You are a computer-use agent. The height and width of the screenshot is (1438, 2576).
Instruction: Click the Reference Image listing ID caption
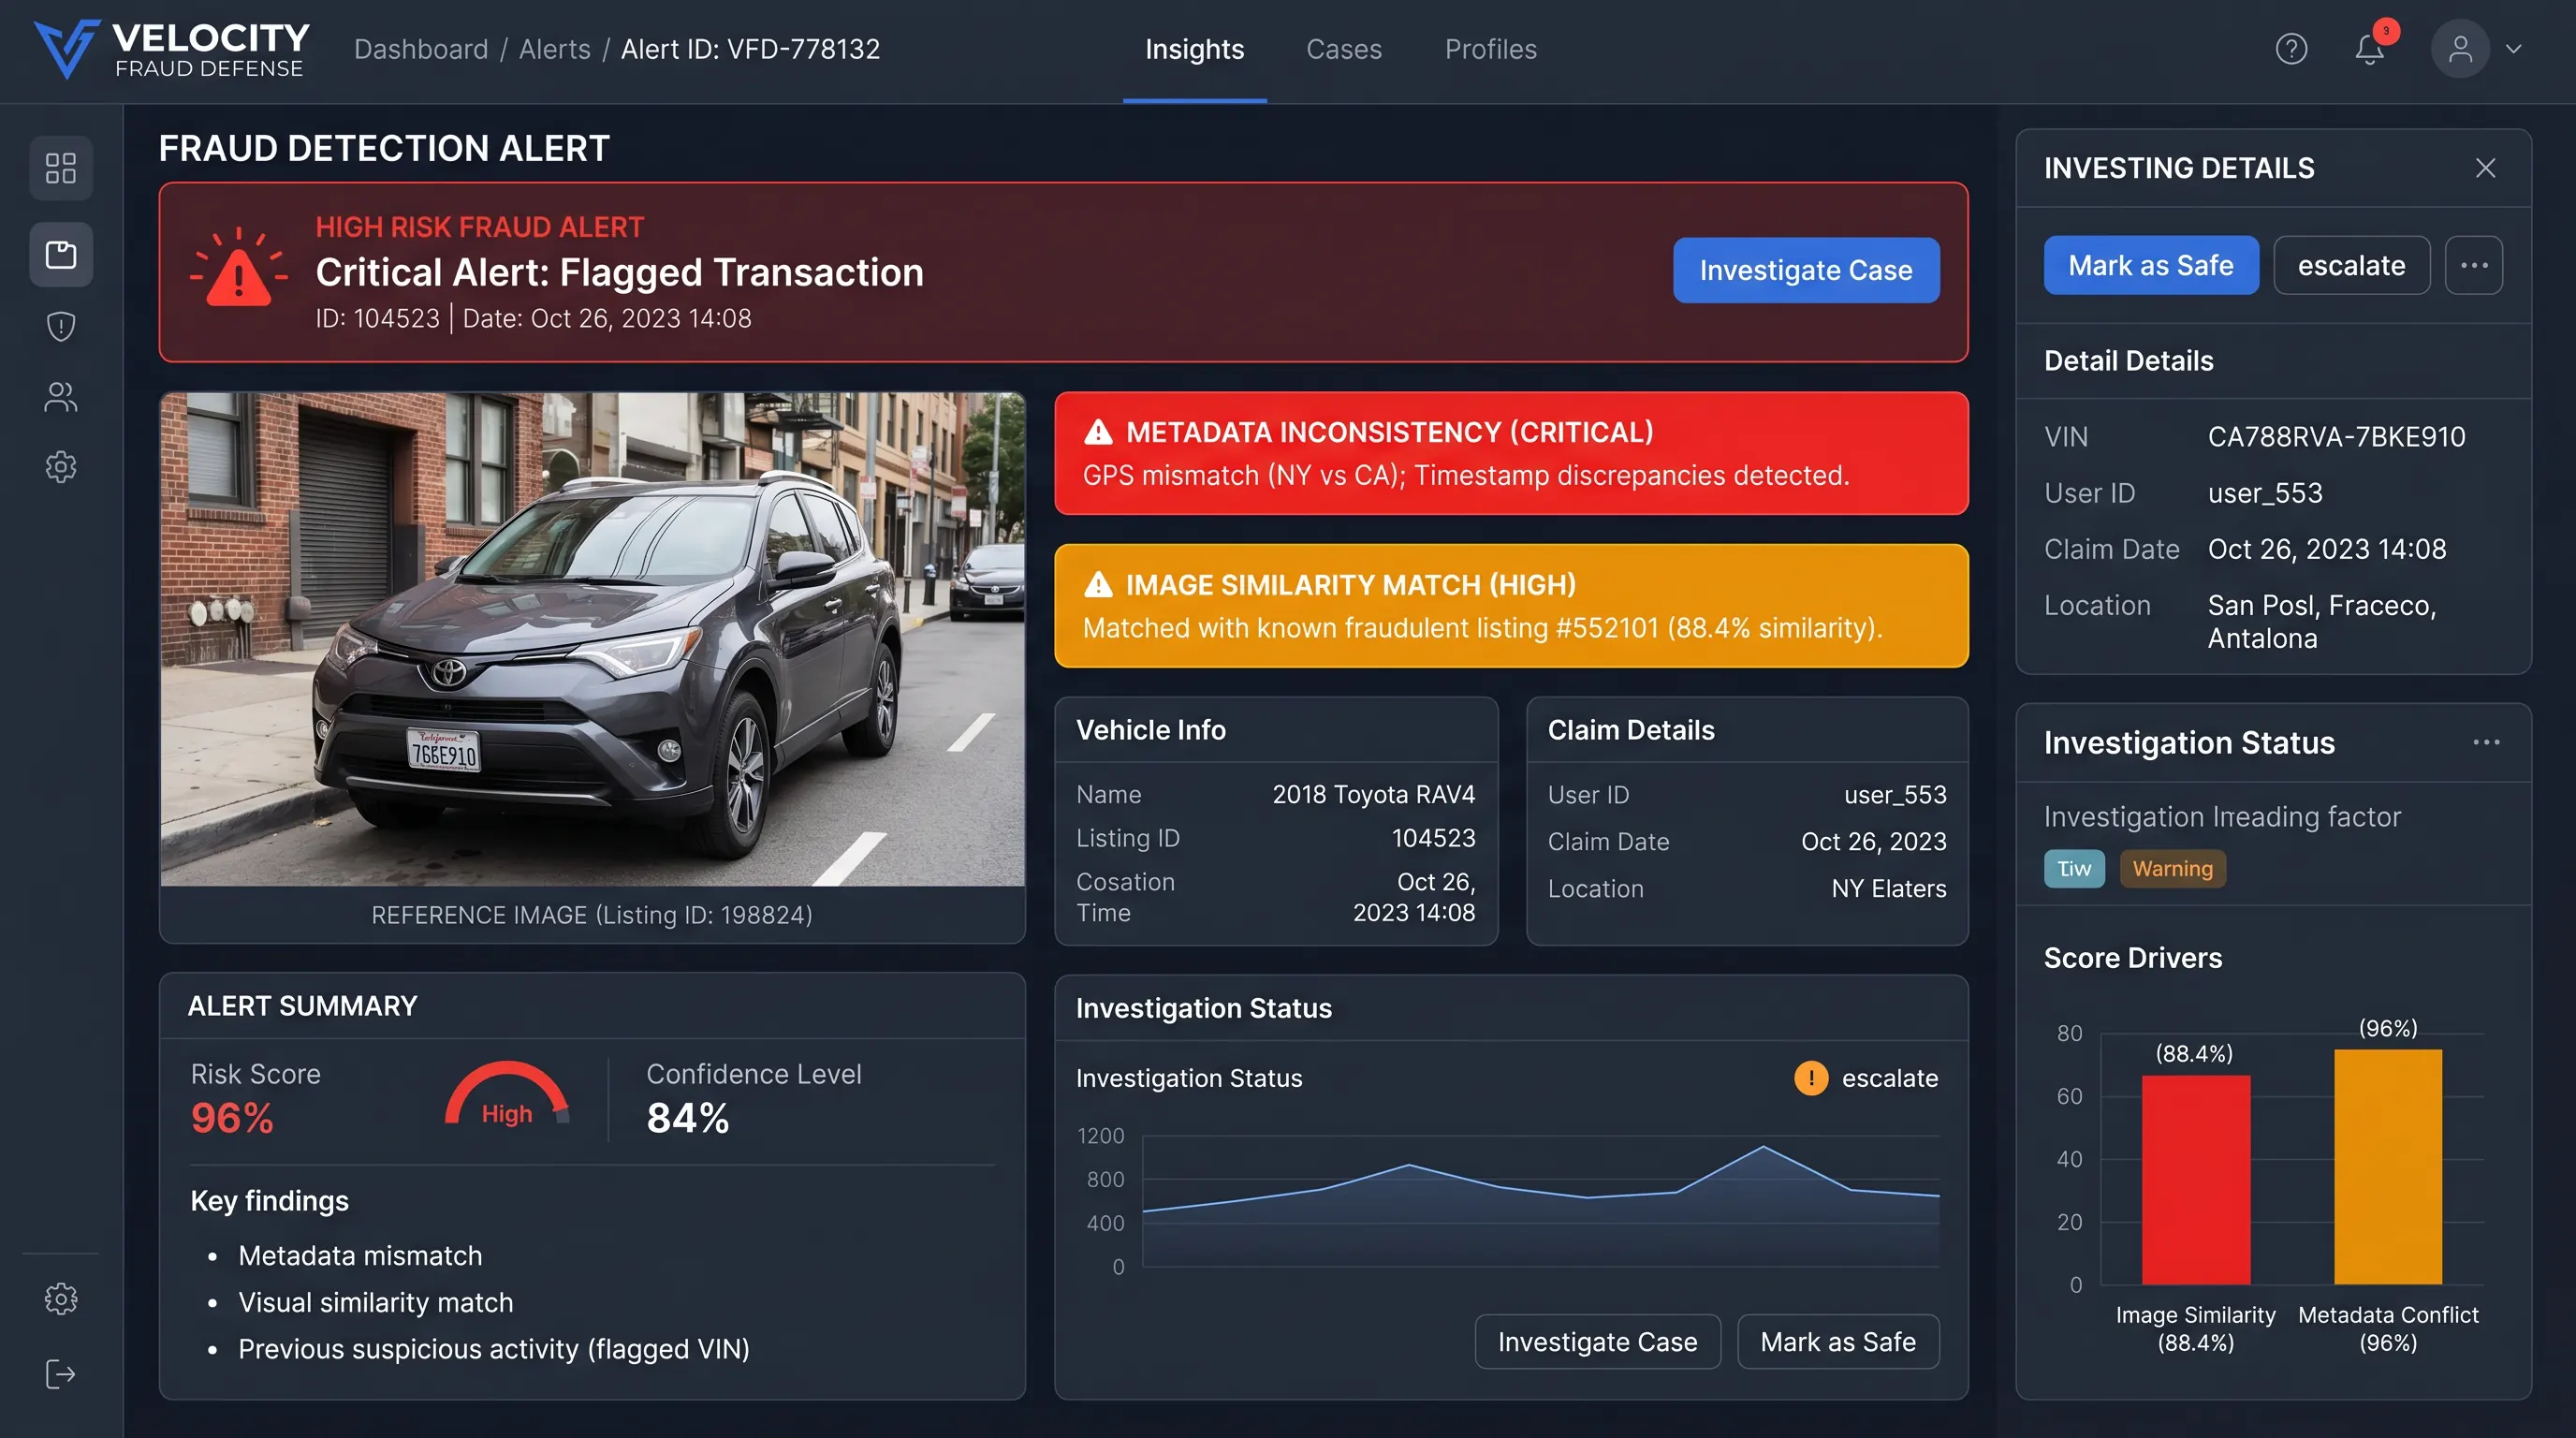(x=592, y=915)
